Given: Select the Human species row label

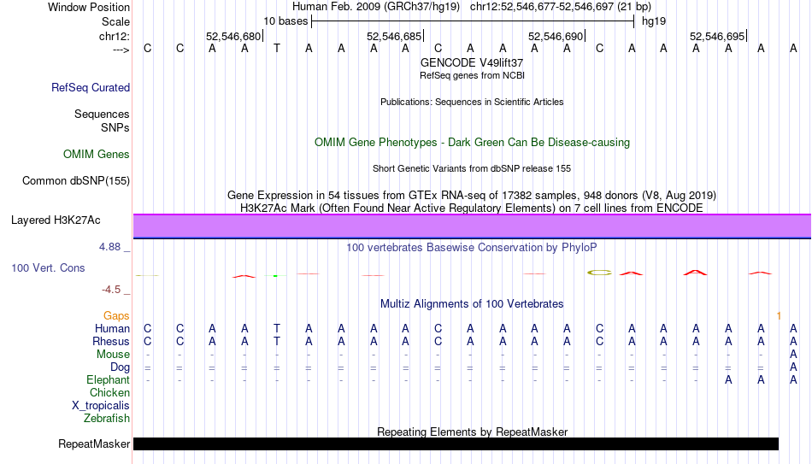Looking at the screenshot, I should point(112,329).
